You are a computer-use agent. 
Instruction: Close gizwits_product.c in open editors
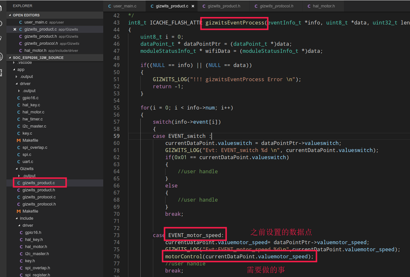[x=15, y=29]
